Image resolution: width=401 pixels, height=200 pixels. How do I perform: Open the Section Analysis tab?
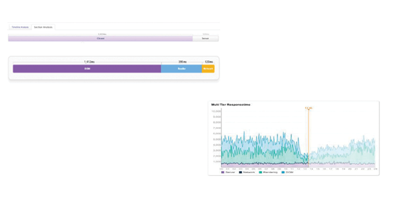tap(43, 27)
